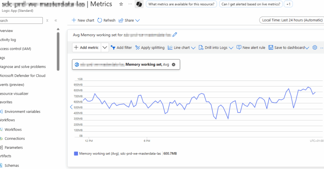Click the Workflows item icon

click(1, 130)
